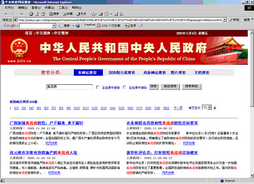Click the Back arrow toolbar icon
This screenshot has height=184, width=254.
point(6,14)
